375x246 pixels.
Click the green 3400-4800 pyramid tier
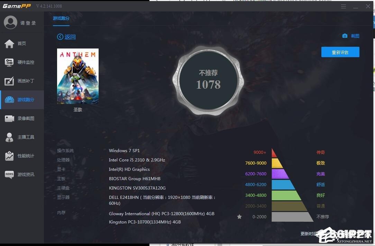(x=285, y=195)
